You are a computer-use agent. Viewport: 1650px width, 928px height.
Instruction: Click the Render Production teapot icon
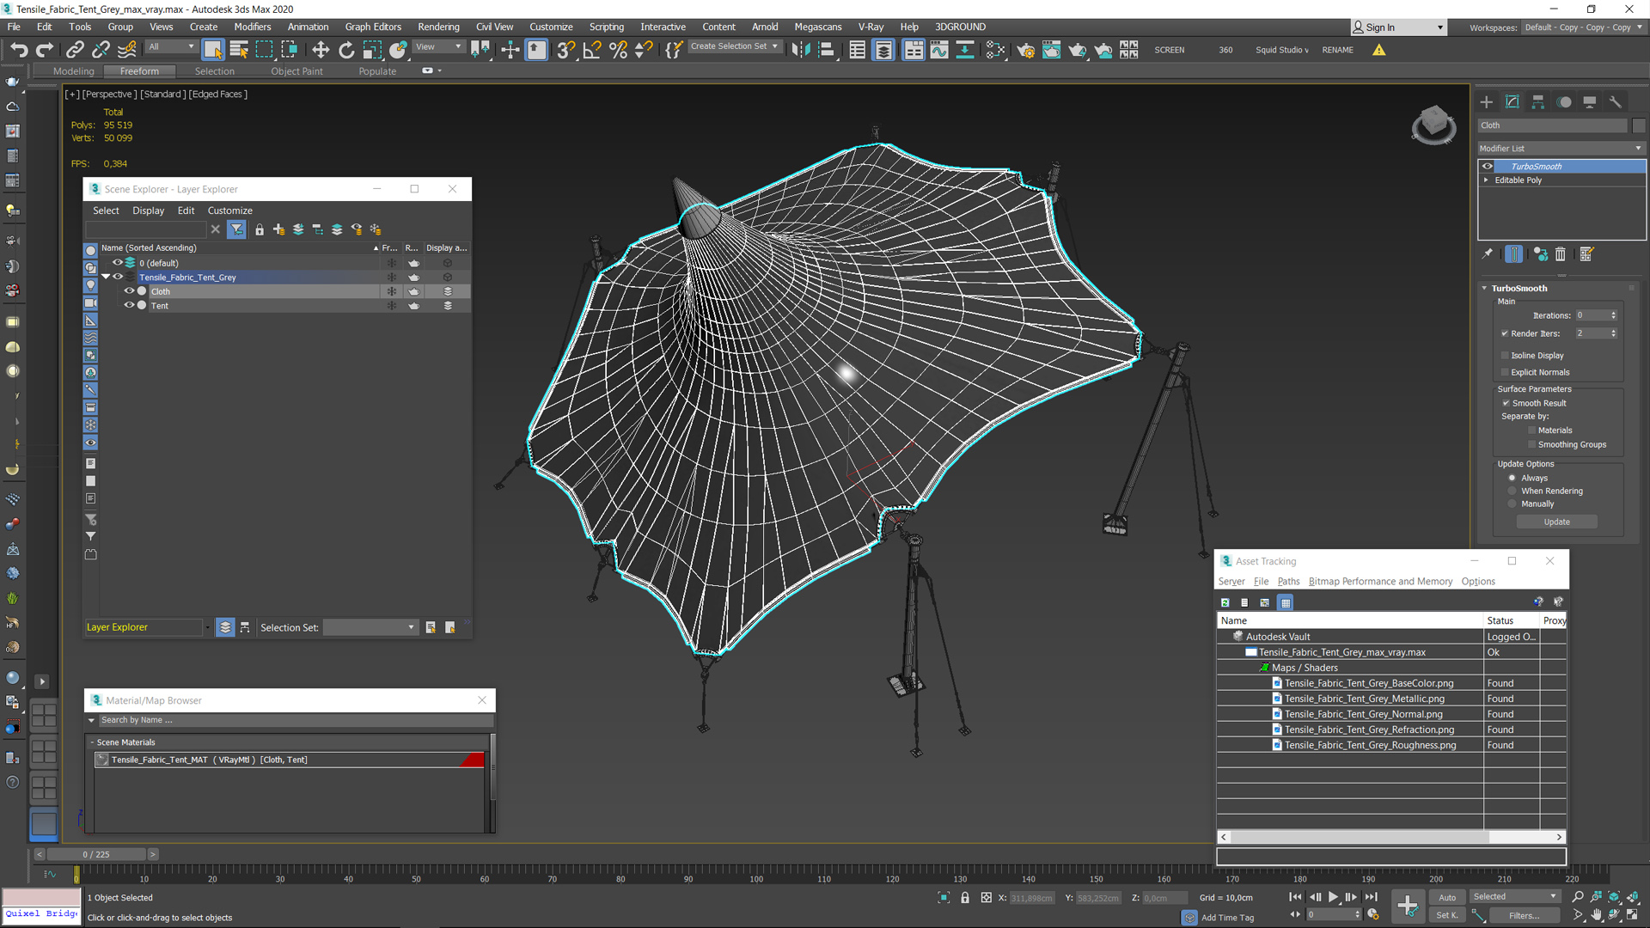[x=1077, y=50]
